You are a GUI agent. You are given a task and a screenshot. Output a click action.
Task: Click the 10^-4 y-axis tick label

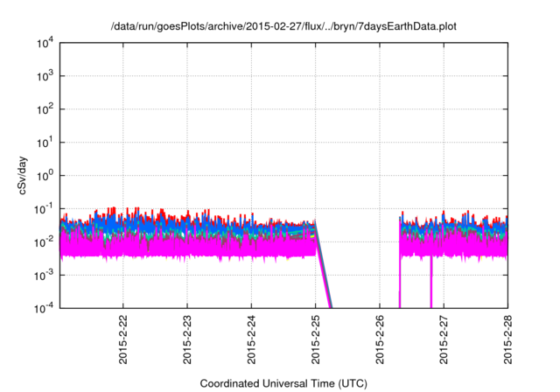(x=44, y=308)
